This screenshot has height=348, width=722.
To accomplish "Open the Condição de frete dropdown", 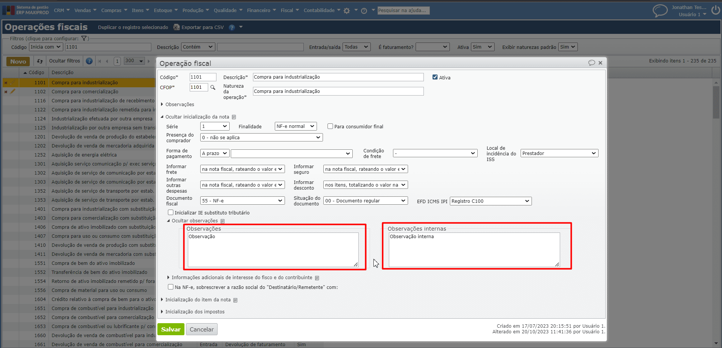I will [435, 153].
